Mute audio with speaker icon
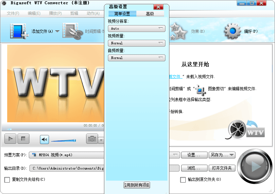Viewport: 275px width, 194px height. click(44, 140)
